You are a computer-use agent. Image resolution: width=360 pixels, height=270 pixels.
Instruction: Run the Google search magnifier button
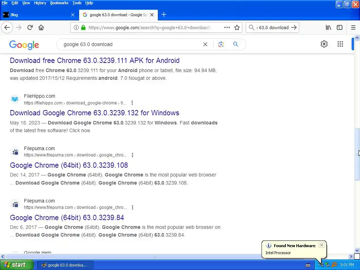tap(236, 44)
